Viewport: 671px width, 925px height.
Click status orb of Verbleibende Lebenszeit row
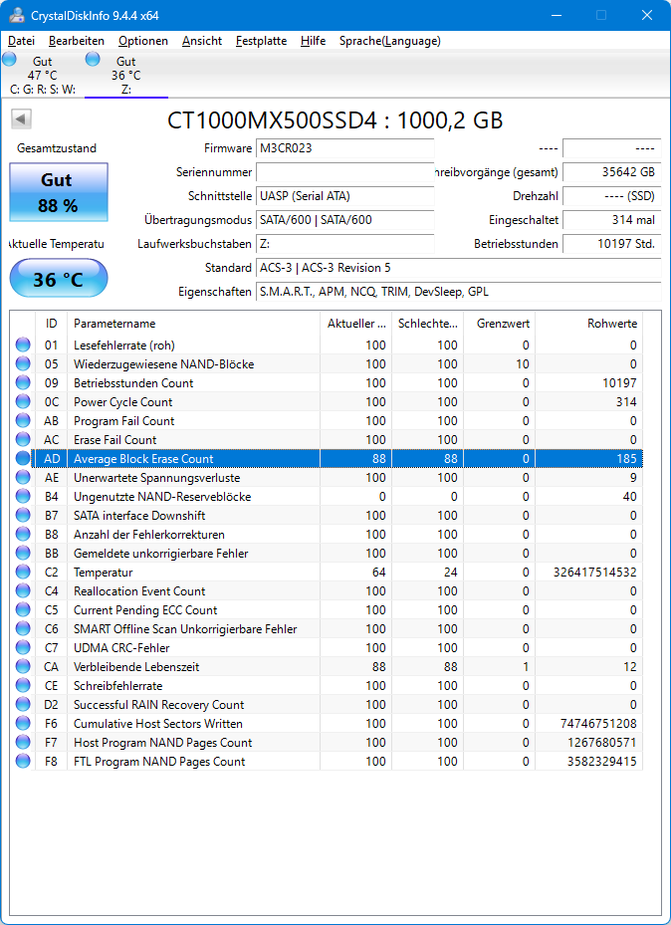point(23,666)
